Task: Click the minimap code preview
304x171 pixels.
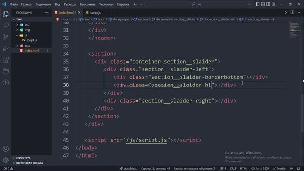Action: pyautogui.click(x=294, y=30)
